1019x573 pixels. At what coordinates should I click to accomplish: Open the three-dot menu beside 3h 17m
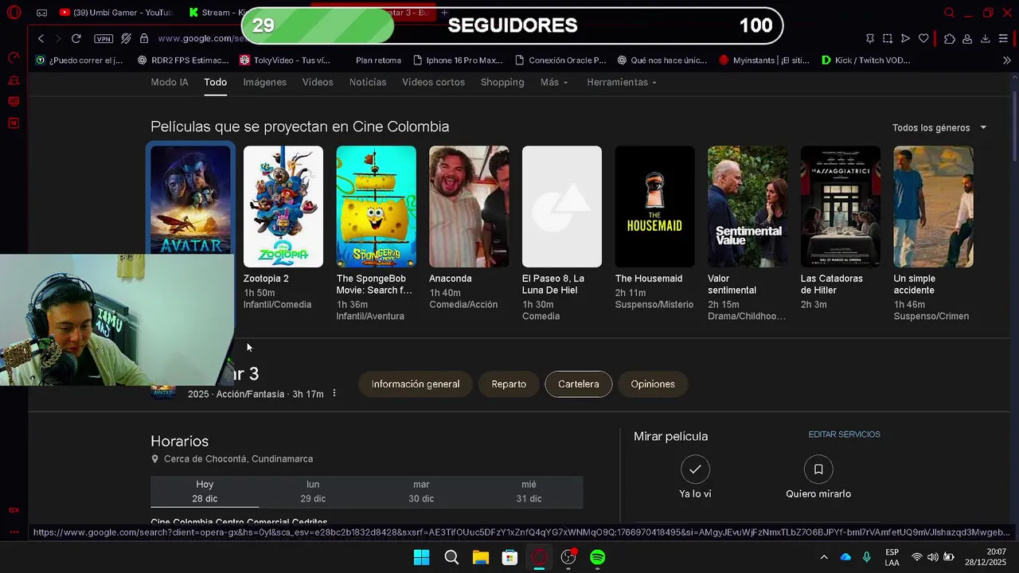click(334, 393)
